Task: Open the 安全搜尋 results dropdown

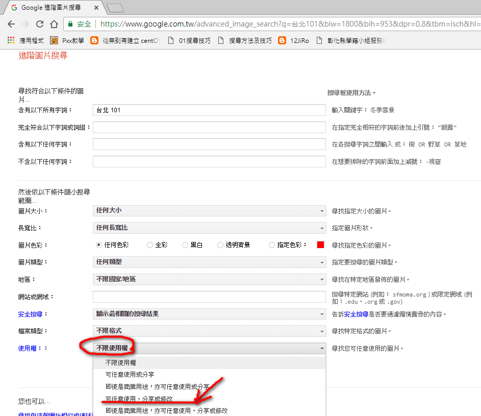Action: pyautogui.click(x=209, y=314)
